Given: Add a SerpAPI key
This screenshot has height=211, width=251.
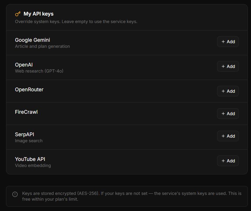Looking at the screenshot, I should point(228,136).
